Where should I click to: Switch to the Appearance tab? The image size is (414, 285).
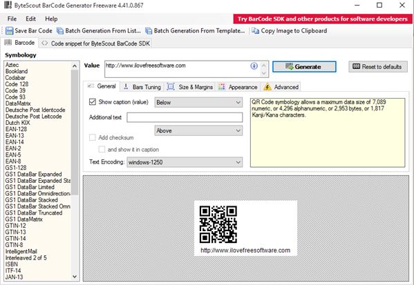(x=238, y=87)
